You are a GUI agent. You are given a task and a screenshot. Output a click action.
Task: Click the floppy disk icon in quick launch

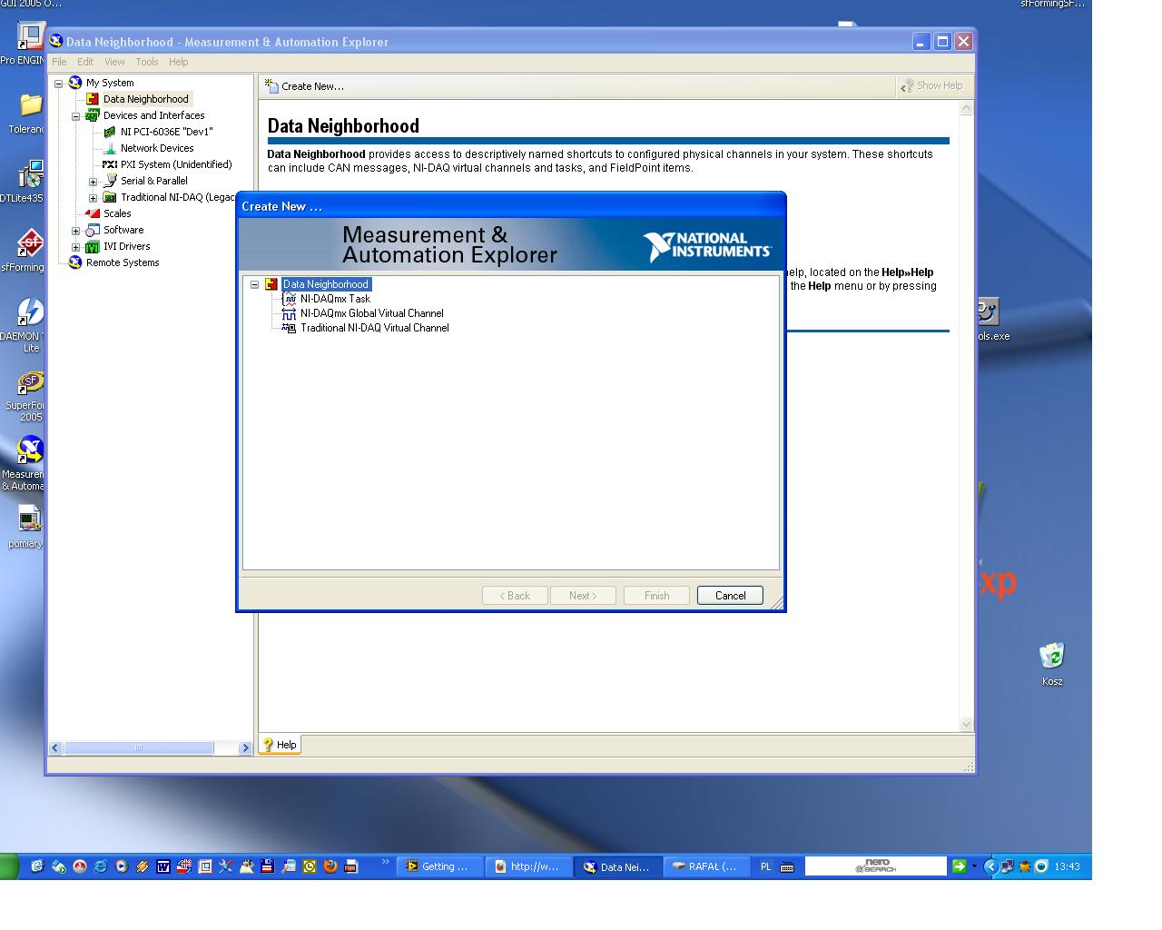pyautogui.click(x=268, y=866)
